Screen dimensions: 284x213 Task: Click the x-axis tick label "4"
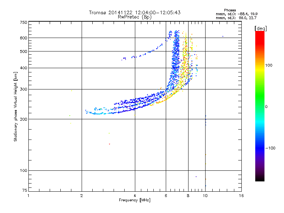click(135, 196)
